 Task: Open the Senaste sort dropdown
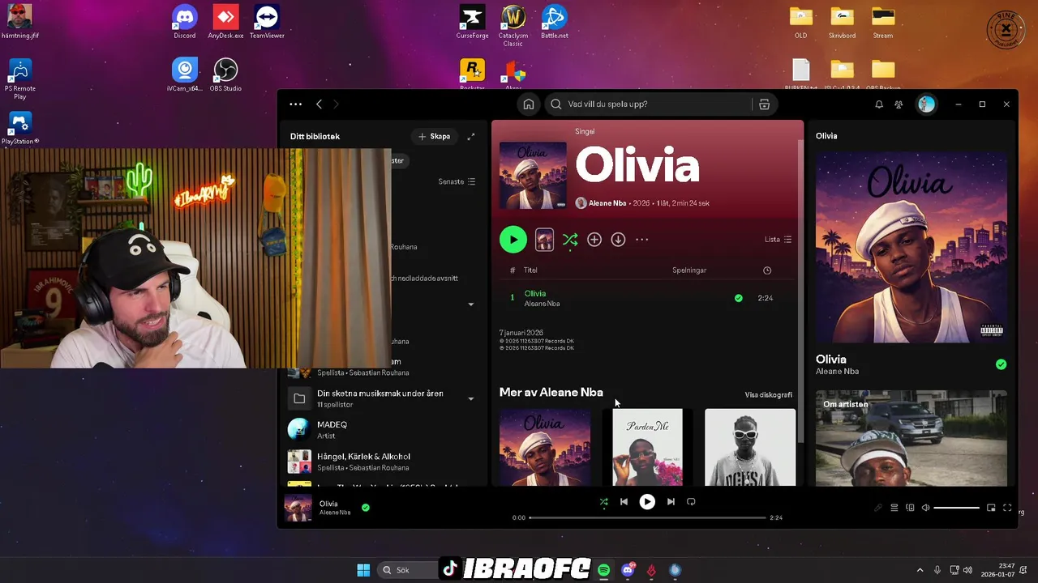(x=457, y=181)
